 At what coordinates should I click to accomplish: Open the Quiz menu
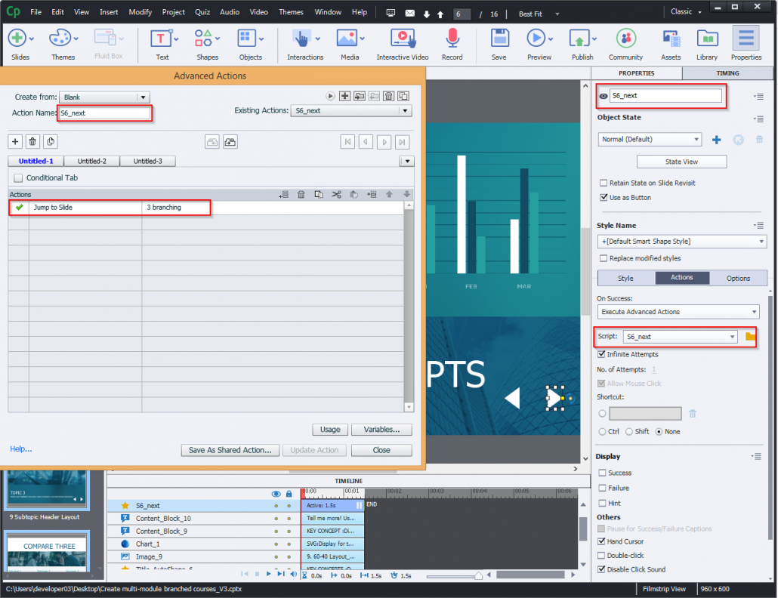coord(202,11)
